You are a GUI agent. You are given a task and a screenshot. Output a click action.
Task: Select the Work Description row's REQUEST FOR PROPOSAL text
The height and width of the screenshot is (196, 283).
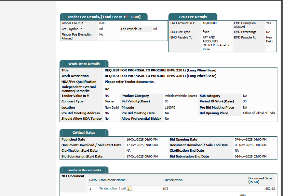pos(160,76)
